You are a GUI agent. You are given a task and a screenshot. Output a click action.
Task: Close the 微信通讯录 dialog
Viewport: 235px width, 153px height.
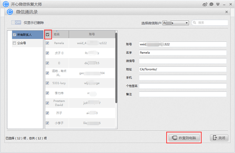pos(227,12)
